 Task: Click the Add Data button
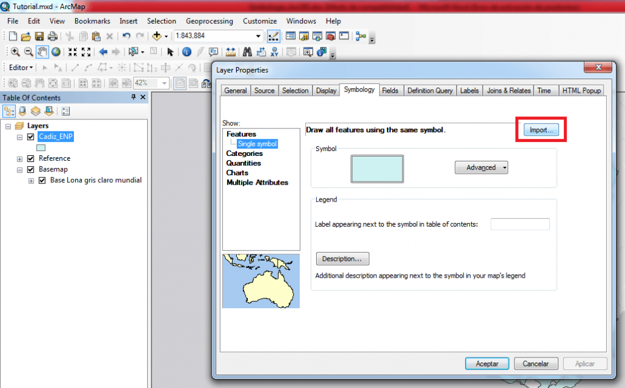[157, 37]
